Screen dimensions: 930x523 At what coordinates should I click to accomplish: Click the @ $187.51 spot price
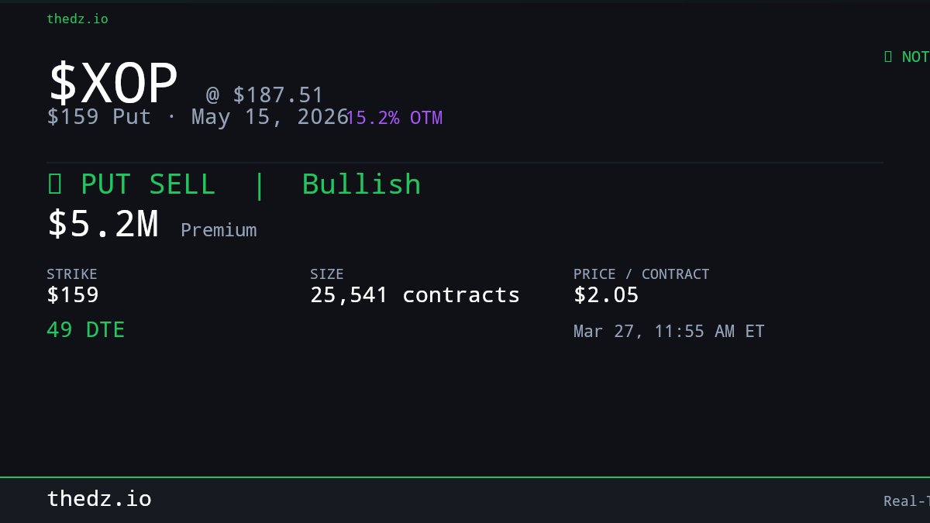(x=264, y=95)
